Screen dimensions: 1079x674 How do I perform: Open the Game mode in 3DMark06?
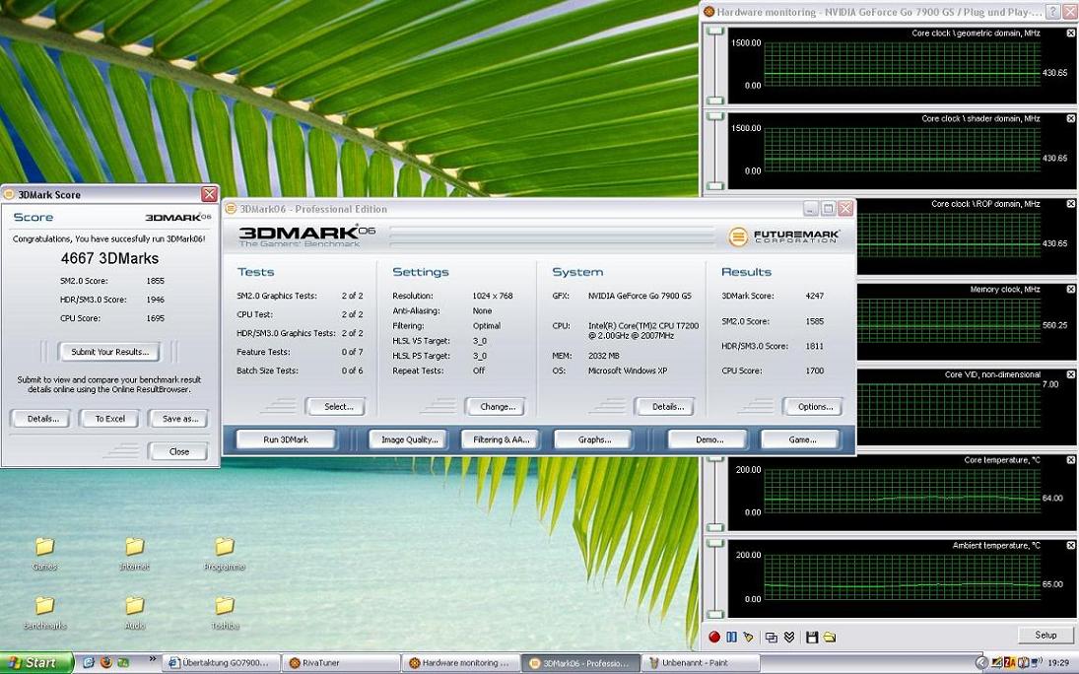point(802,439)
